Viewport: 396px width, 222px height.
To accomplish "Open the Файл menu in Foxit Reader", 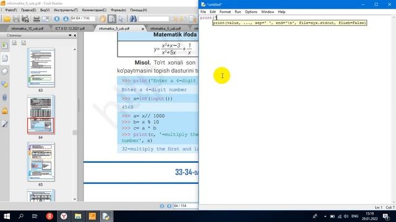I will tap(11, 10).
